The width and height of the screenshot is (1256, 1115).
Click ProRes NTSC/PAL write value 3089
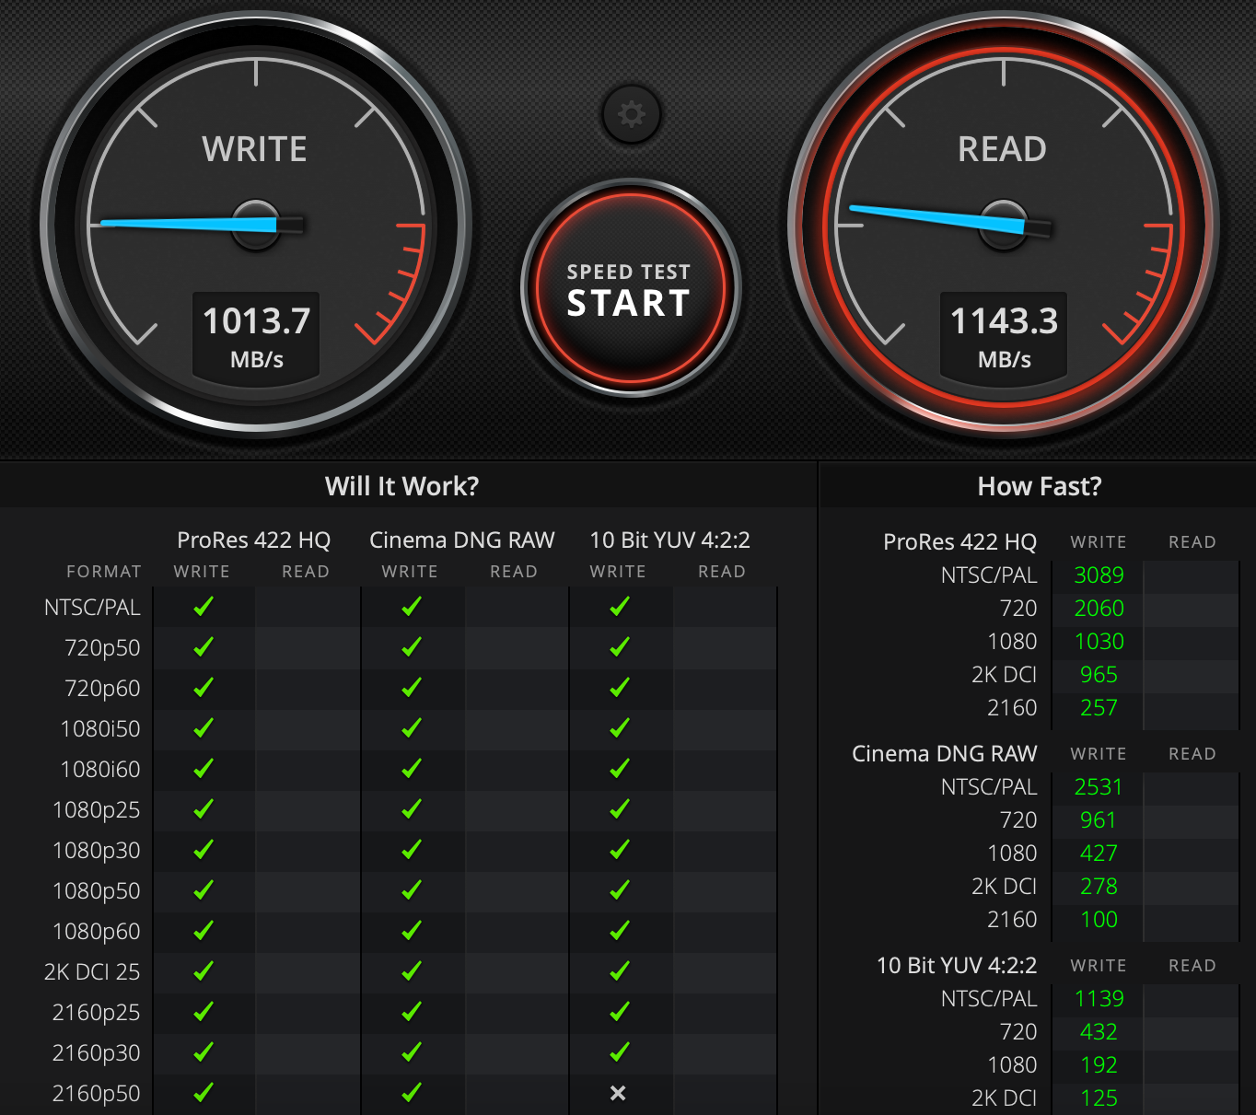[1099, 575]
